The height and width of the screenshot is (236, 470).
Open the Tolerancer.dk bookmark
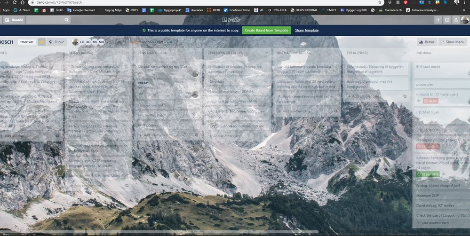390,10
